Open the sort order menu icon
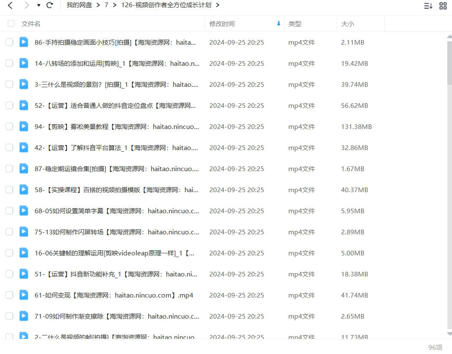The width and height of the screenshot is (452, 354). pyautogui.click(x=428, y=6)
